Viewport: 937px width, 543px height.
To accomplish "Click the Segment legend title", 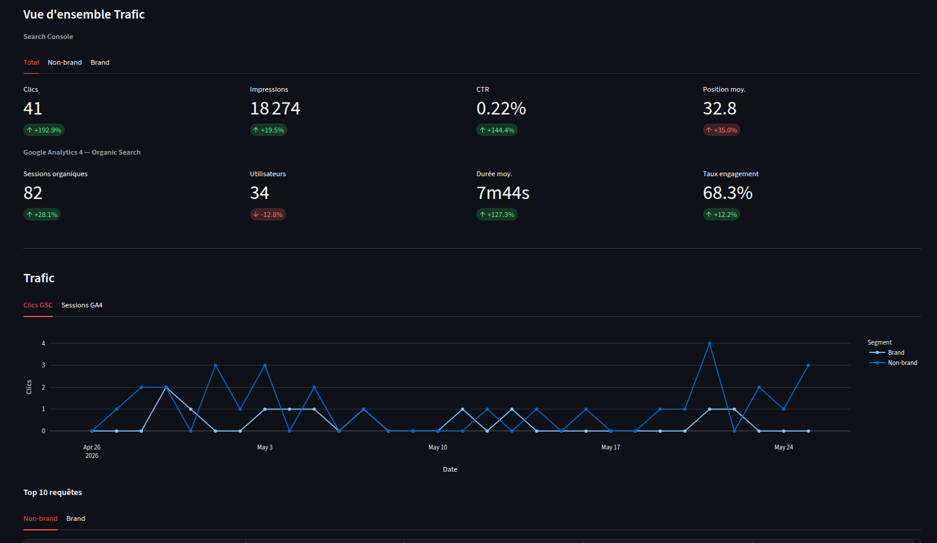I will tap(879, 342).
